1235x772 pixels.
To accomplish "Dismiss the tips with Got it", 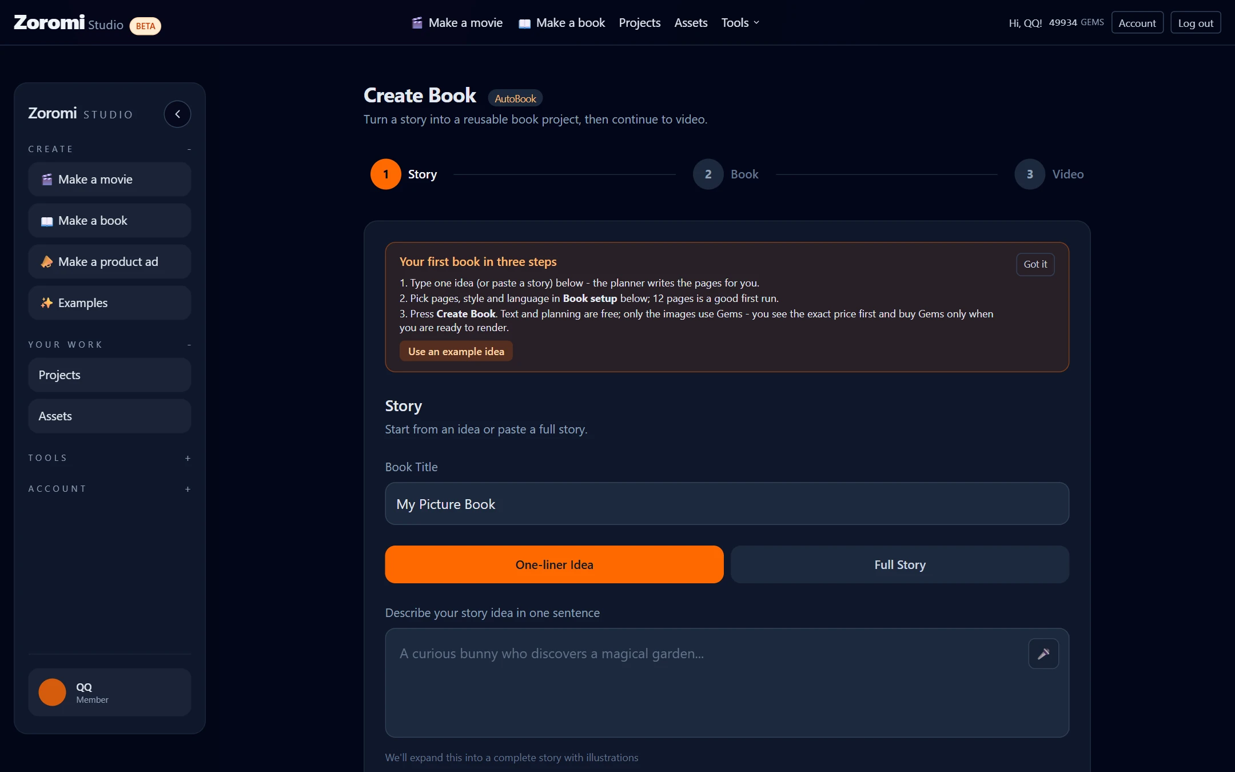I will 1035,264.
